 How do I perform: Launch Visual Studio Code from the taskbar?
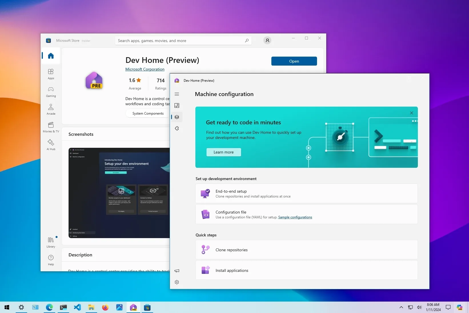click(77, 308)
